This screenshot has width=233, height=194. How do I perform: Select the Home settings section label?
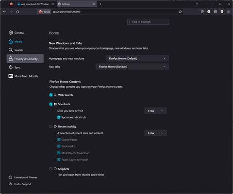(18, 41)
